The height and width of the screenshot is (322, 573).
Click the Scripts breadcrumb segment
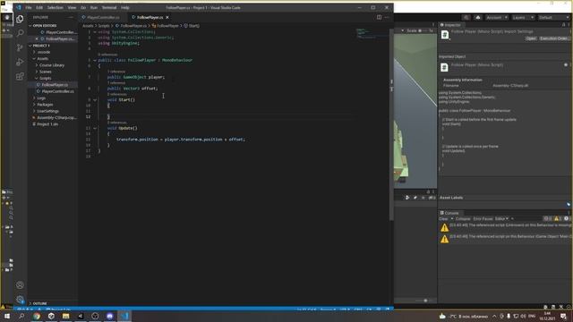pyautogui.click(x=104, y=26)
